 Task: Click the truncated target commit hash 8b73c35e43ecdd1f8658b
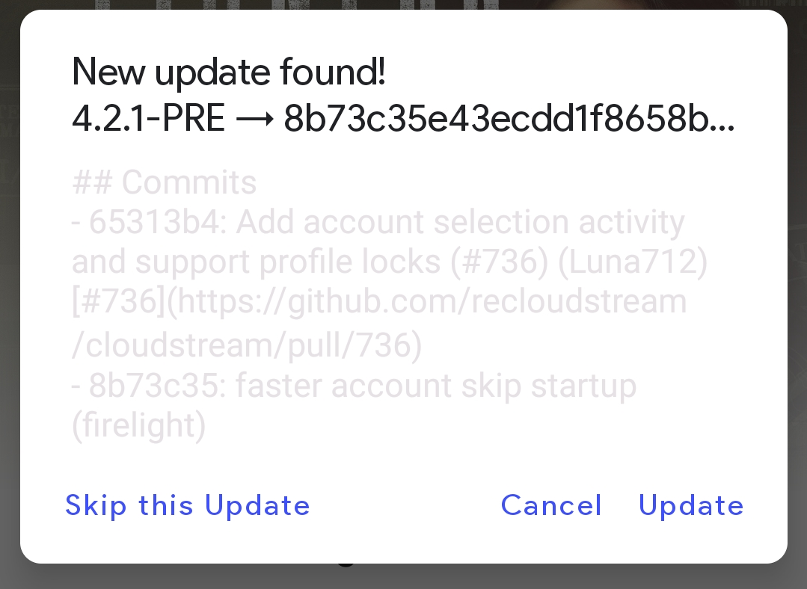509,119
